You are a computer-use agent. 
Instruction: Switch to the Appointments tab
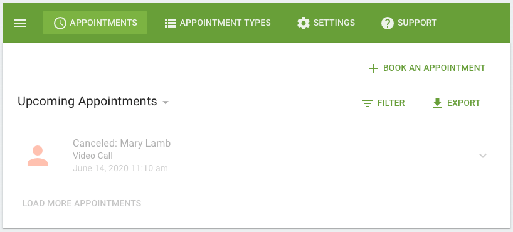pos(95,23)
